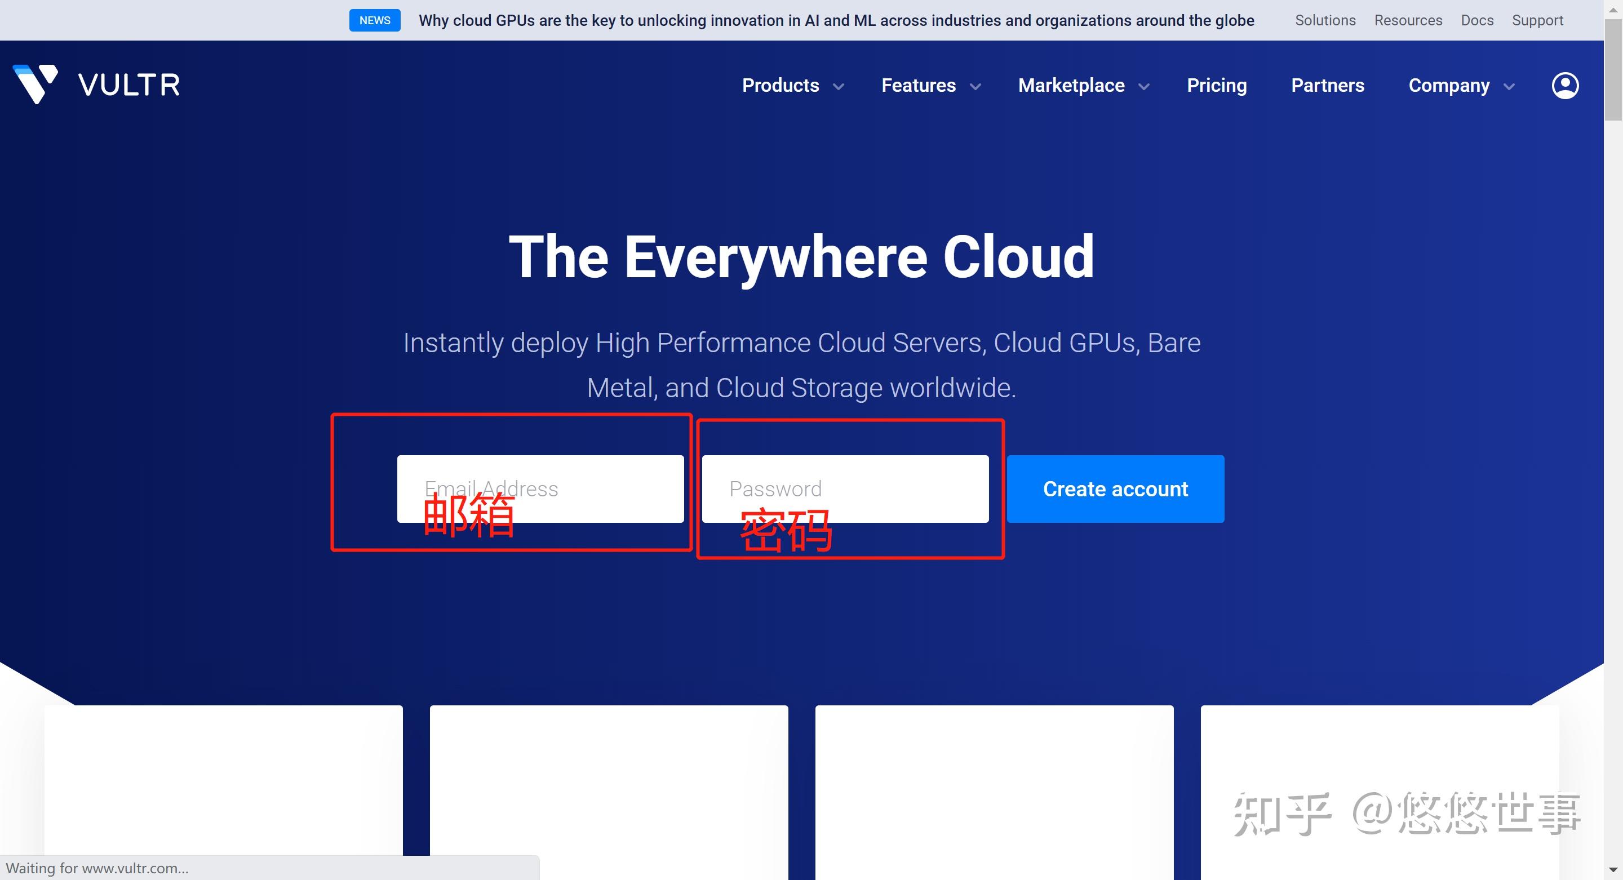This screenshot has height=880, width=1623.
Task: Expand the Products dropdown chevron
Action: (x=839, y=87)
